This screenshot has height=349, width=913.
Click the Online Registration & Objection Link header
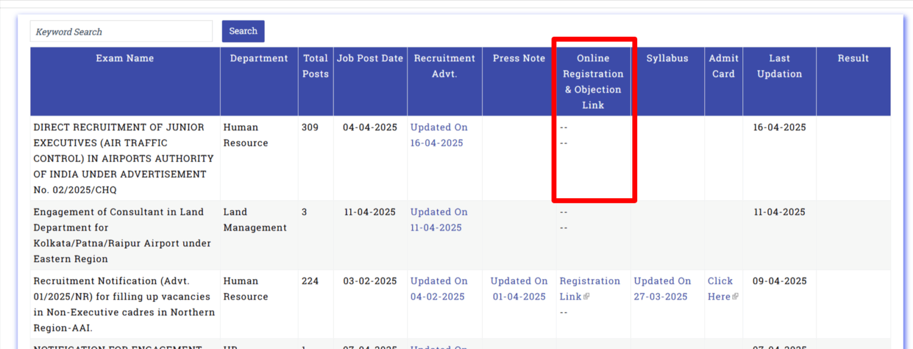(x=593, y=81)
